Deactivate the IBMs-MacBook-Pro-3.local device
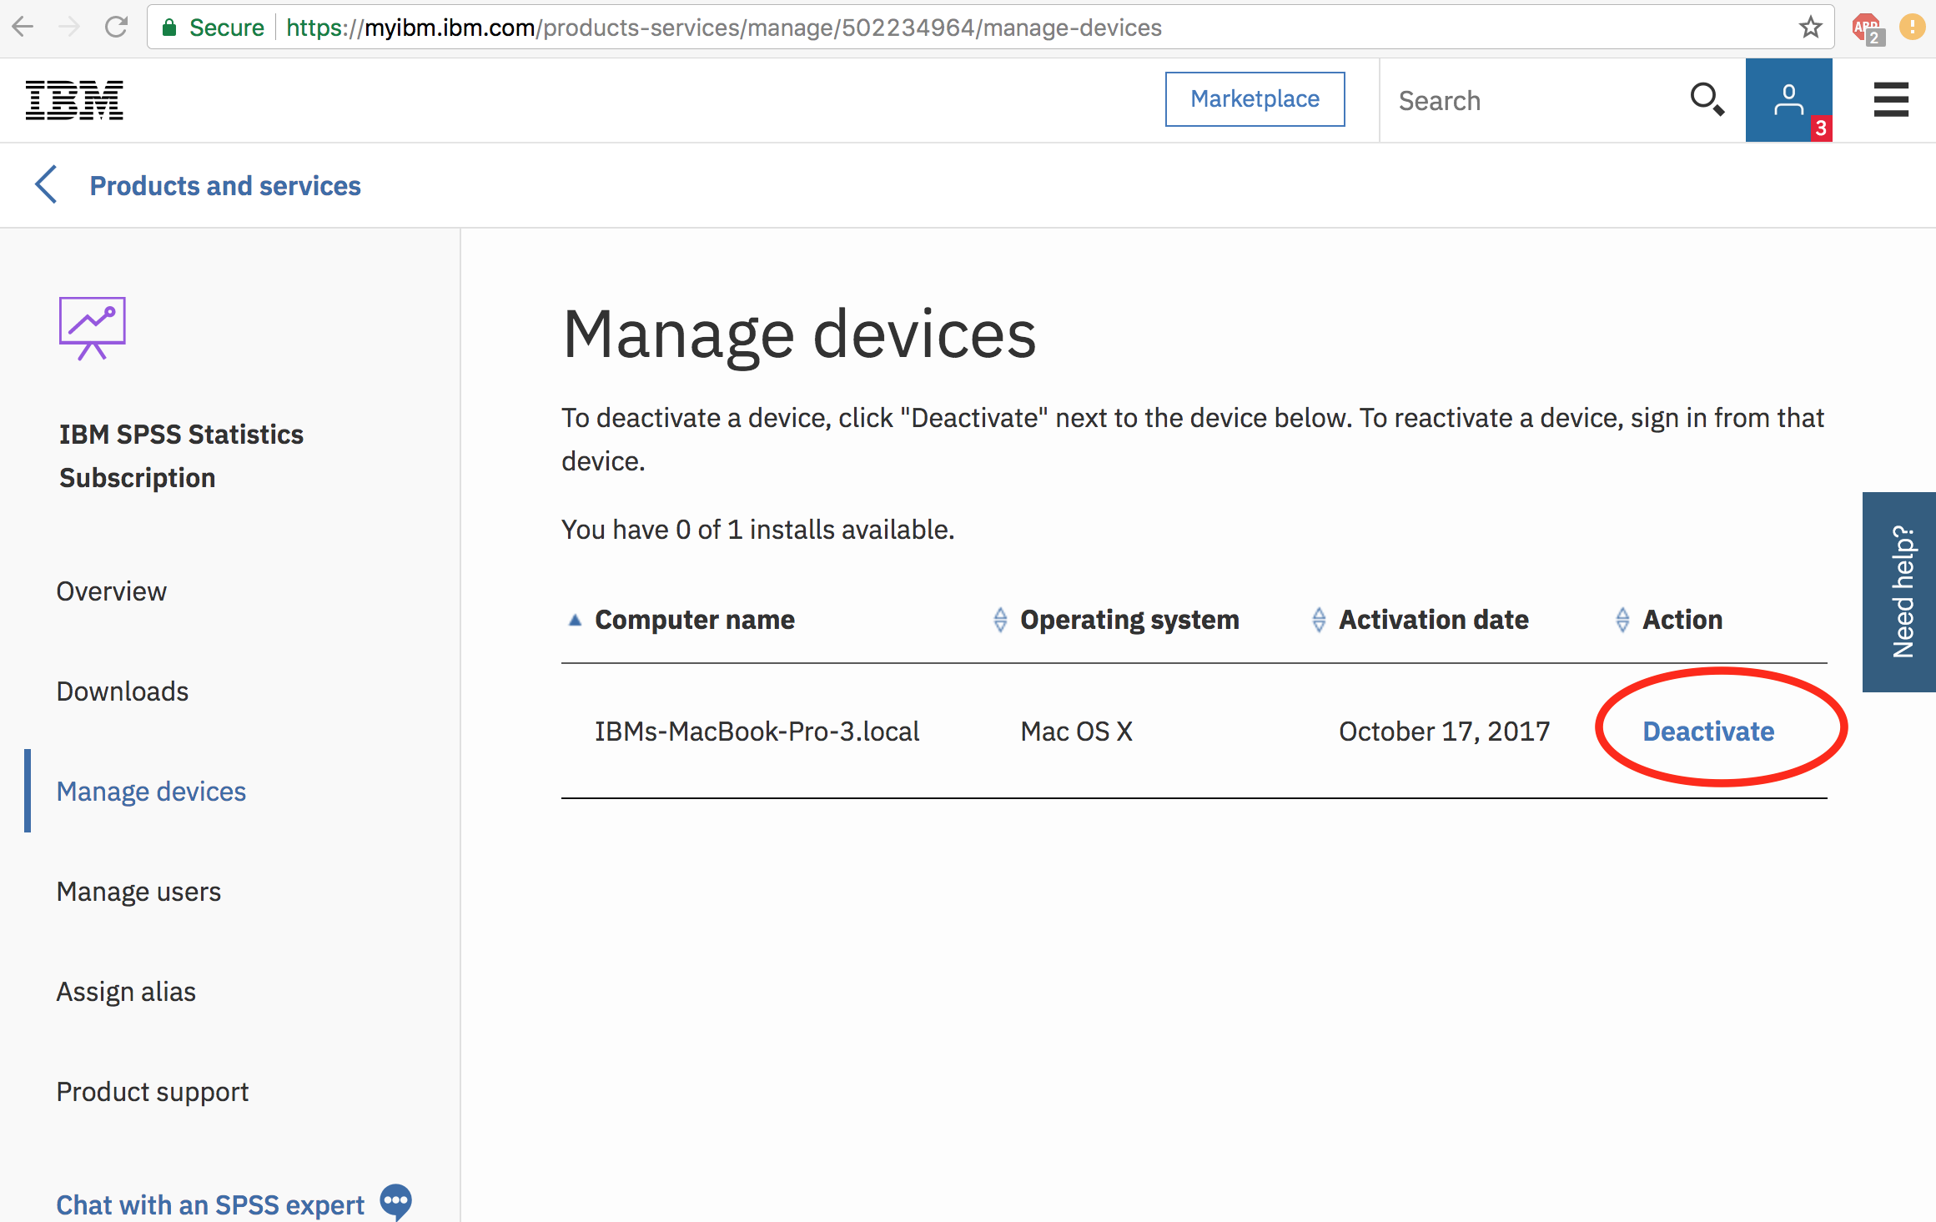Viewport: 1936px width, 1222px height. [1708, 732]
